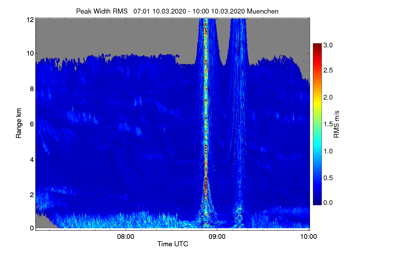Click the '10:00' time tick label
This screenshot has height=271, width=407.
pos(309,236)
